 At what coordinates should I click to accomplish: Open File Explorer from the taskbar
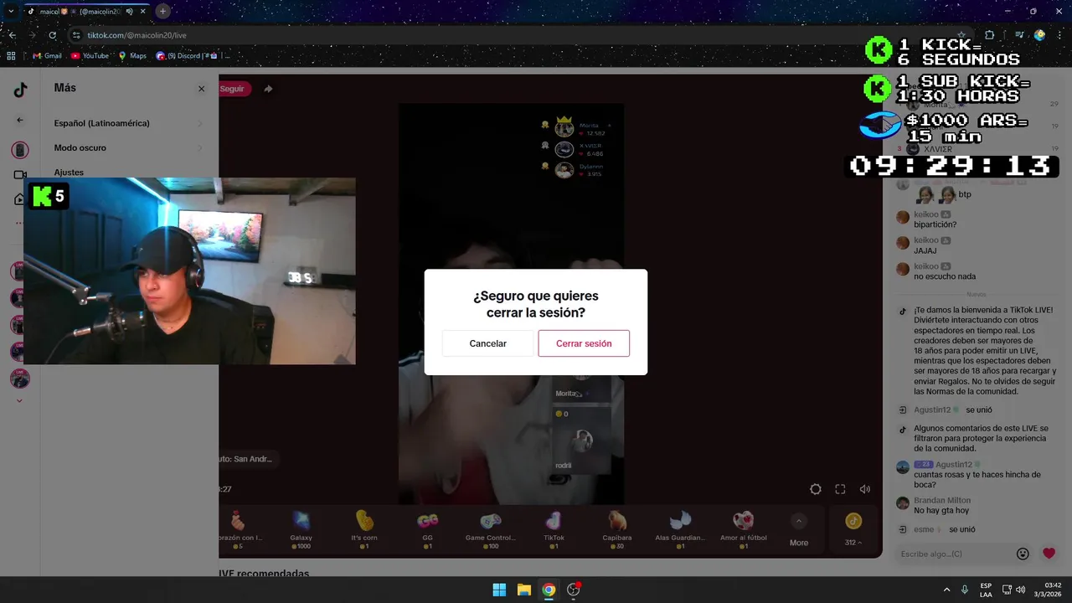coord(523,590)
